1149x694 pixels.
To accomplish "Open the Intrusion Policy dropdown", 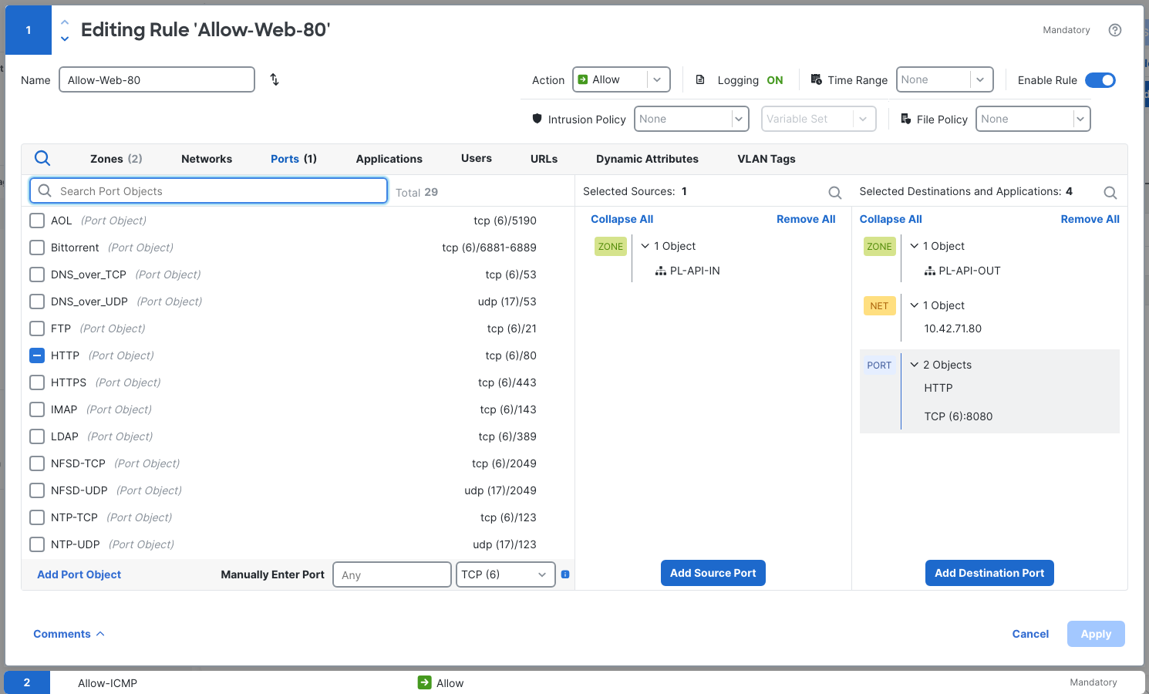I will coord(692,119).
